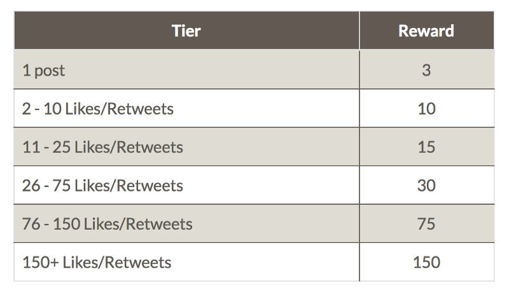509x292 pixels.
Task: Click the 150+ Likes/Retweets cell
Action: click(186, 262)
